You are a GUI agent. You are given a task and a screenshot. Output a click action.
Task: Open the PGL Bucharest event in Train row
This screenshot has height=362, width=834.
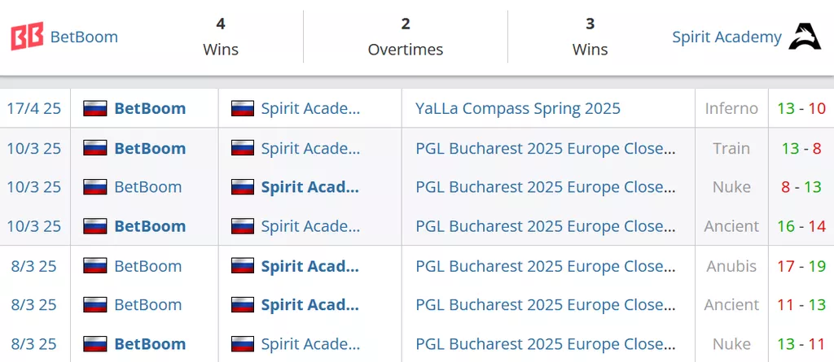click(546, 149)
